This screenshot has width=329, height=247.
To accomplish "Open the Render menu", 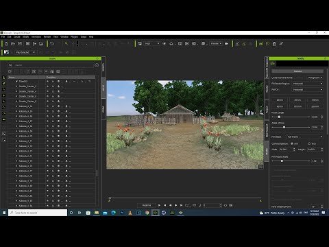I will (47, 36).
